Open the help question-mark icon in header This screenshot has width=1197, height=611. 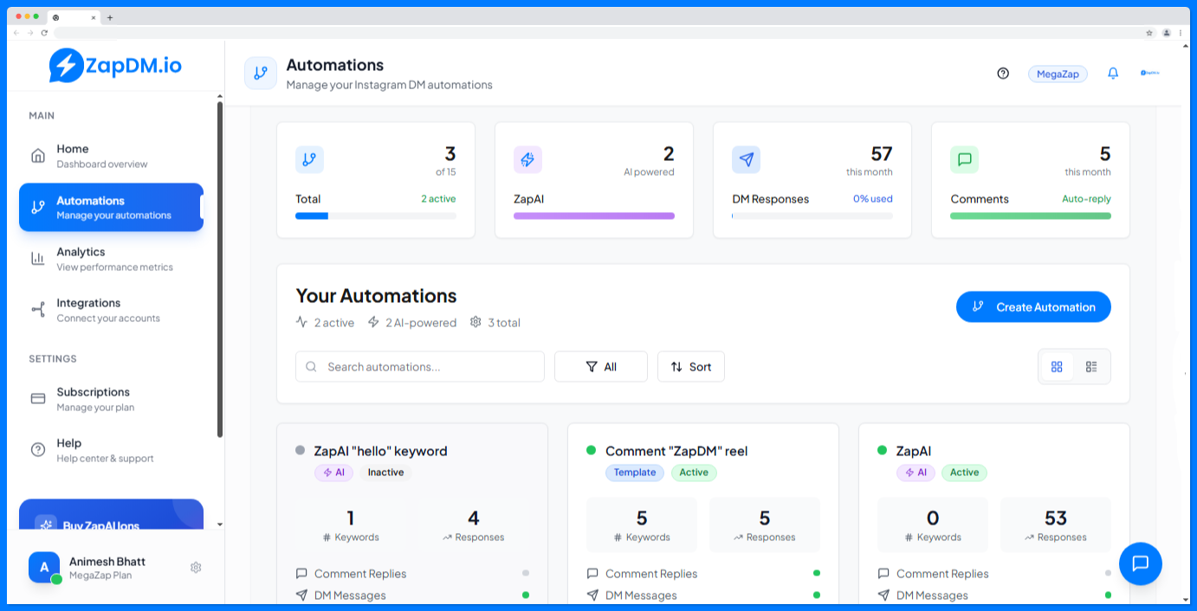tap(1003, 74)
